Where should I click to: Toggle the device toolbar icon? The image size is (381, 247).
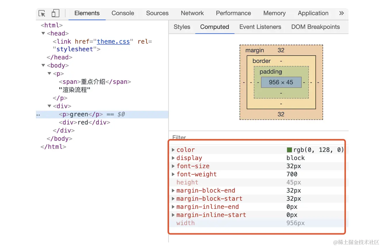(x=55, y=13)
